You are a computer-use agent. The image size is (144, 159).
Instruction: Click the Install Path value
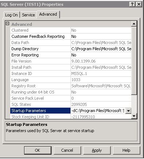pos(101,67)
